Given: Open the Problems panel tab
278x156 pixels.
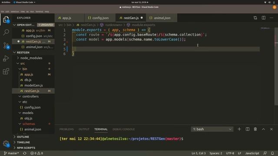Looking at the screenshot, I should pos(66,129).
